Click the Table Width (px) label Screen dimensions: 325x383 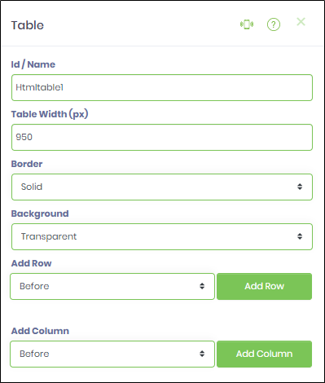point(50,114)
